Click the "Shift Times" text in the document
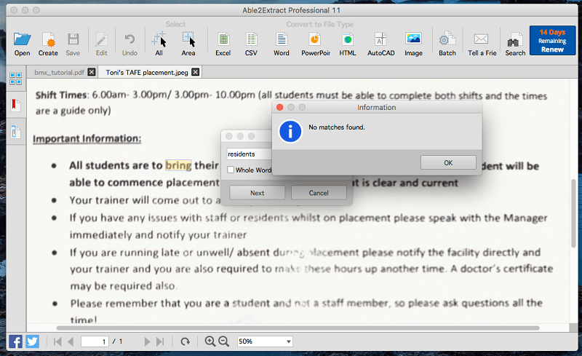Viewport: 582px width, 356px height. point(61,95)
